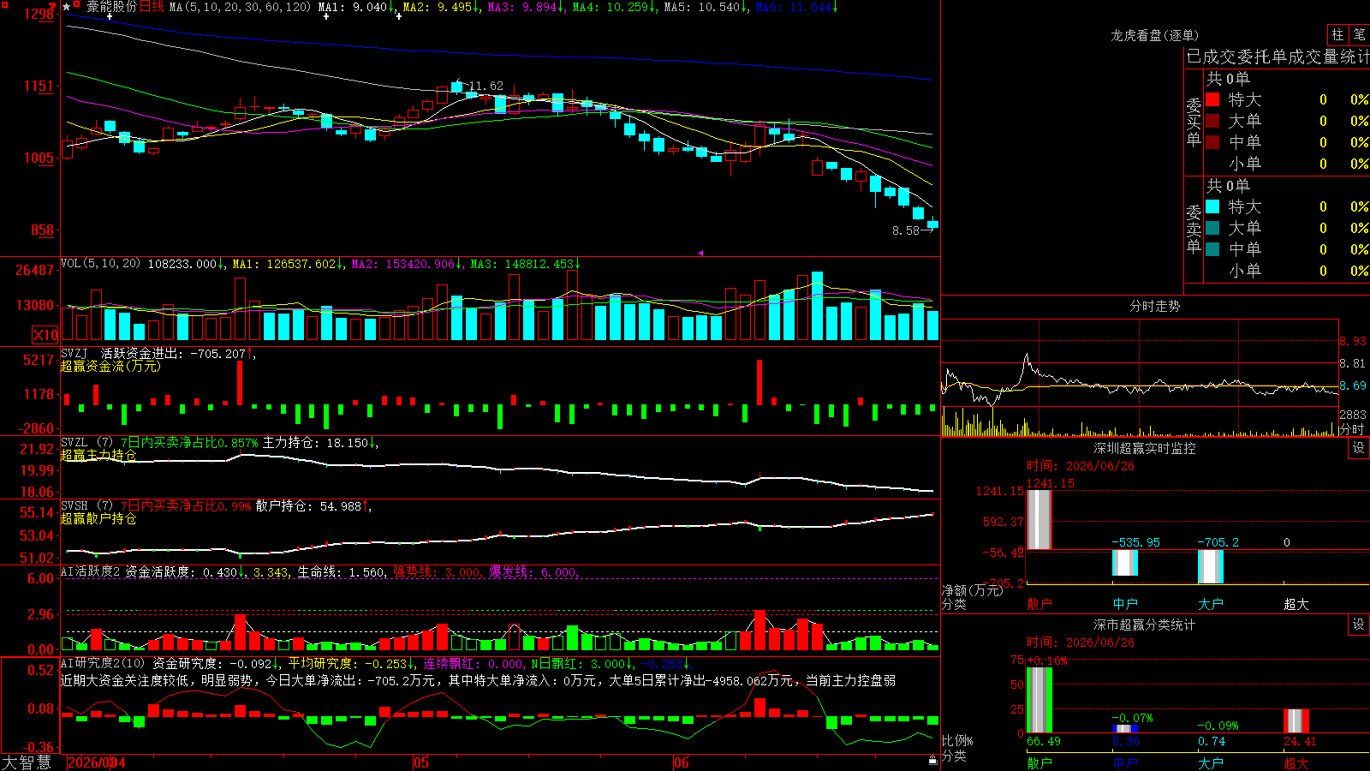Click the 24.41 超大 value in 分类统计

(1300, 741)
